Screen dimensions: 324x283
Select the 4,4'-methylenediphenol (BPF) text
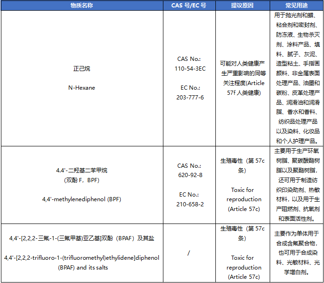tap(81, 199)
